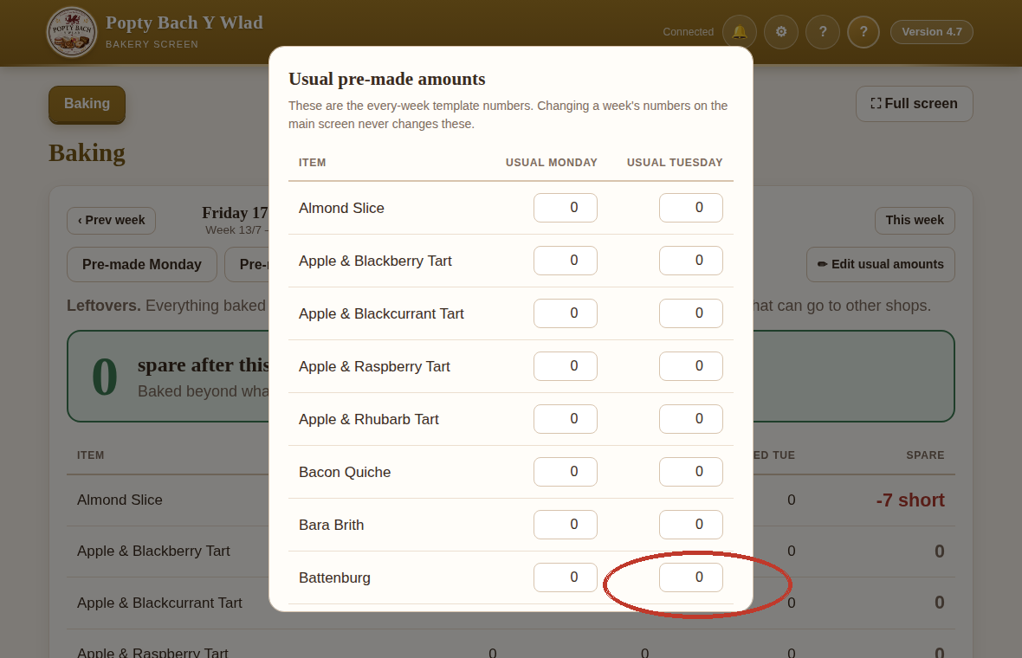Viewport: 1022px width, 658px height.
Task: Select the Pre-made Monday tab
Action: [x=142, y=265]
